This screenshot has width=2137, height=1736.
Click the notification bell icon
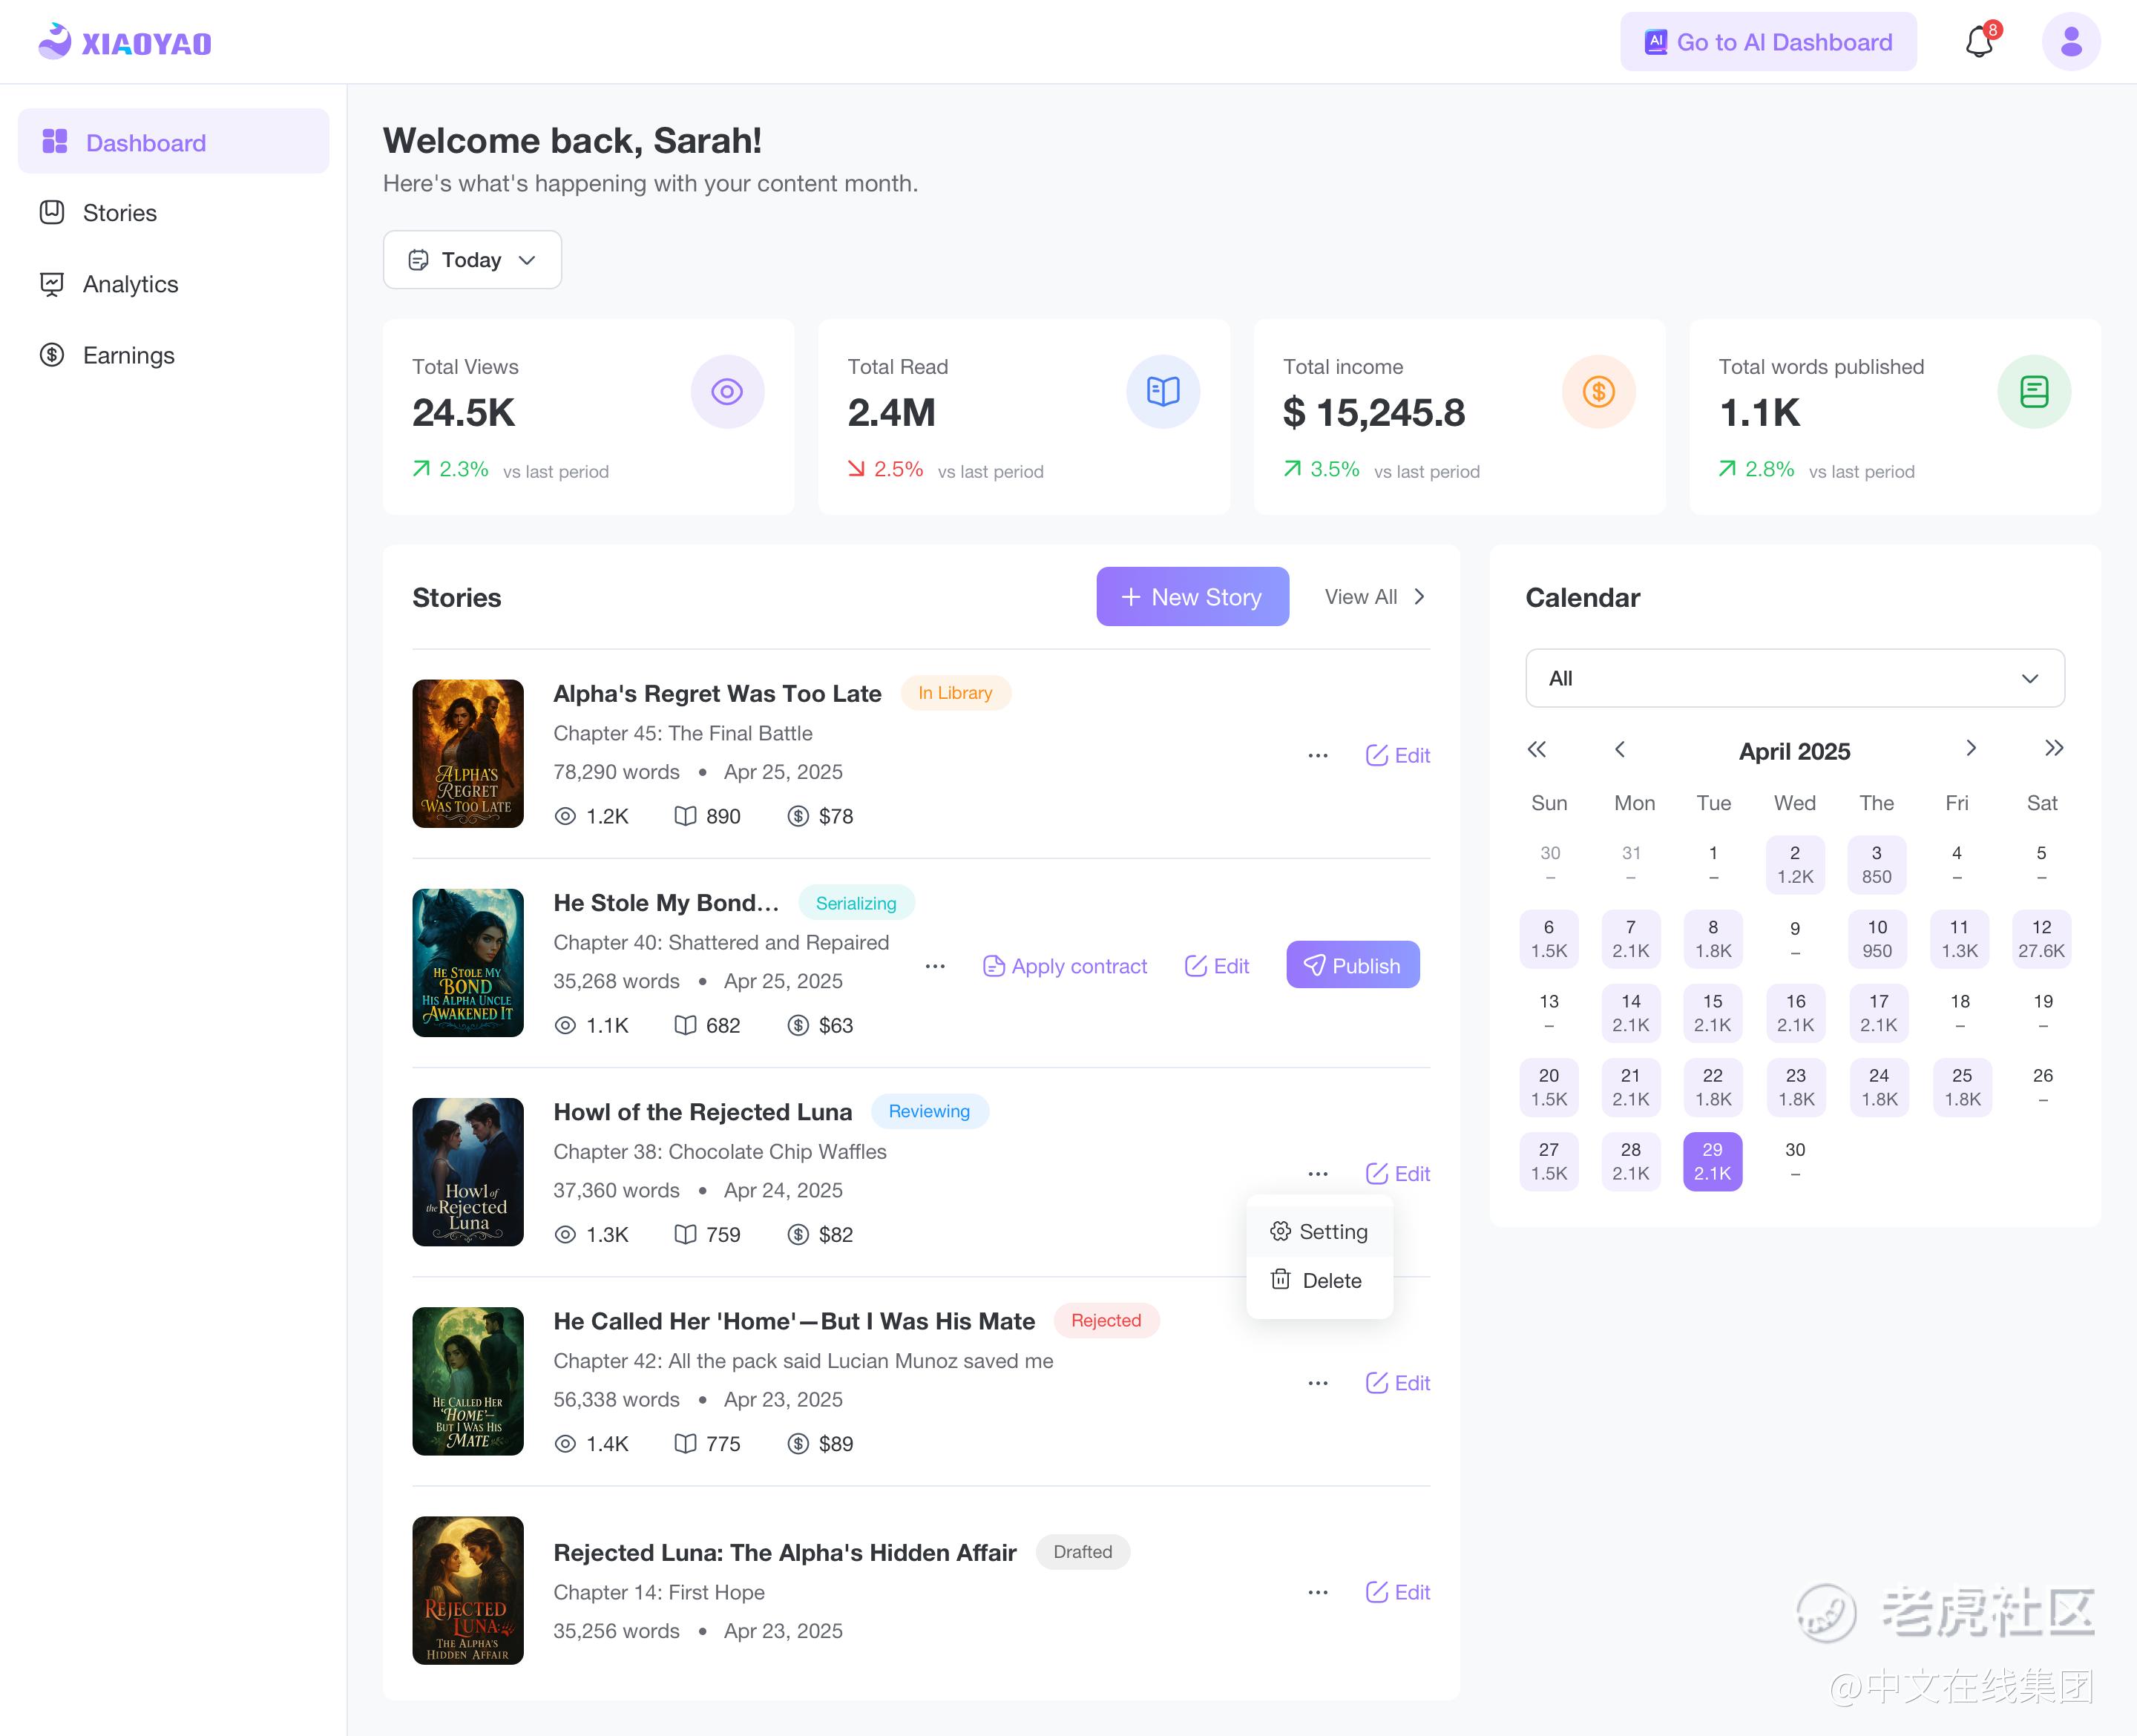(1979, 42)
